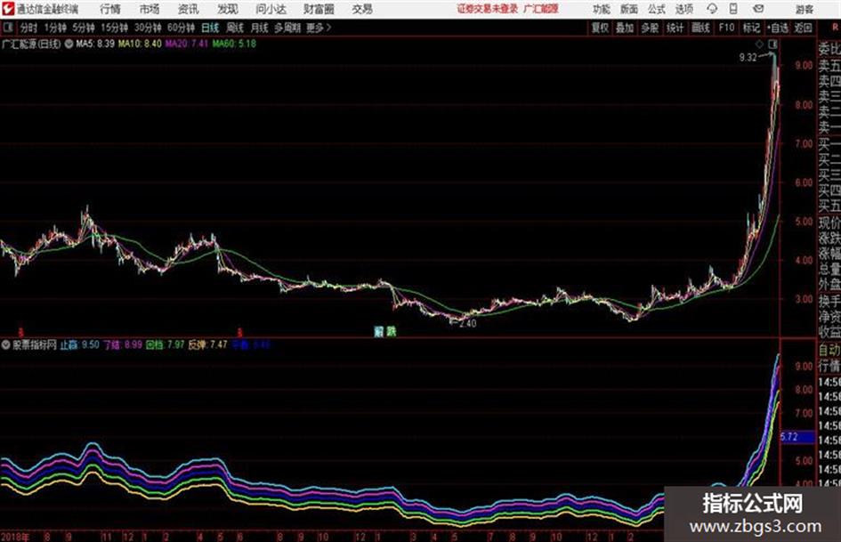Click the mobile phone icon
Image resolution: width=841 pixels, height=542 pixels.
(x=733, y=9)
